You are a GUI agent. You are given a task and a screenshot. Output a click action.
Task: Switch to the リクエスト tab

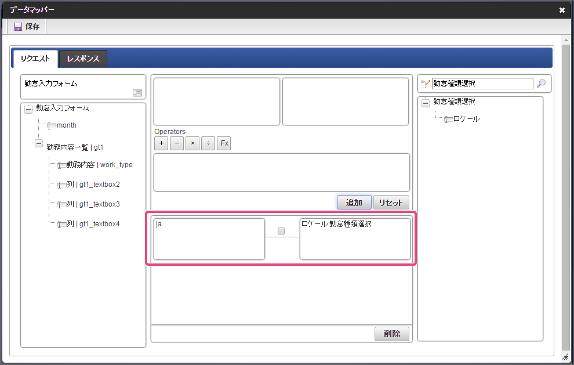click(x=35, y=59)
